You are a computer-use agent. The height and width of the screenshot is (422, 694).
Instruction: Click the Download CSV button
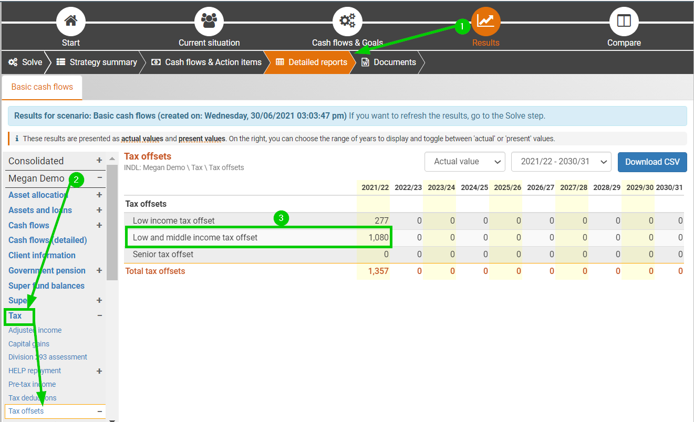(x=652, y=162)
